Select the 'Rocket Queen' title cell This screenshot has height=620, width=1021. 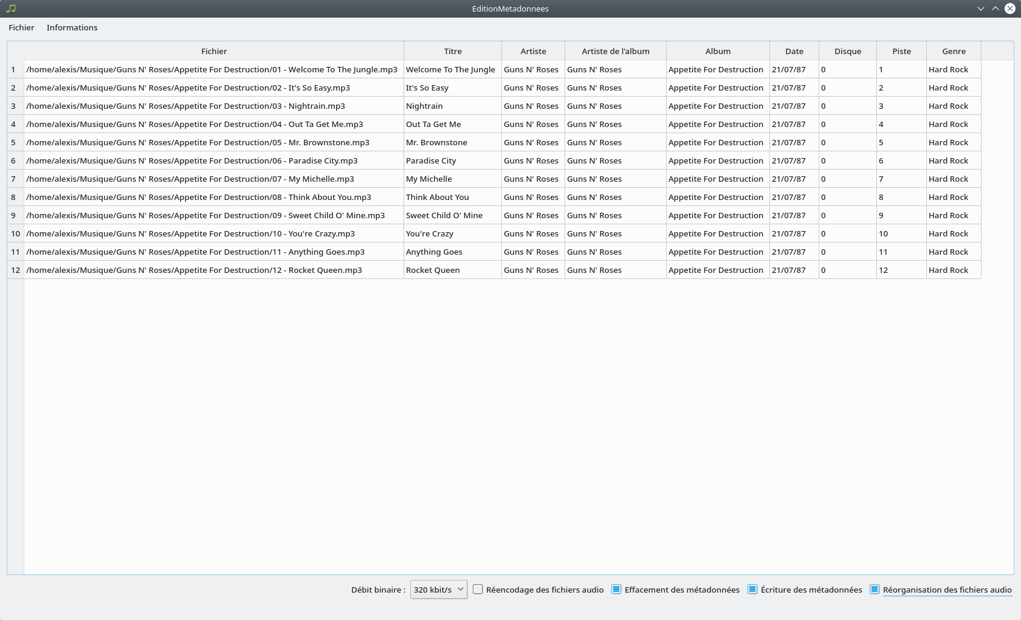453,270
